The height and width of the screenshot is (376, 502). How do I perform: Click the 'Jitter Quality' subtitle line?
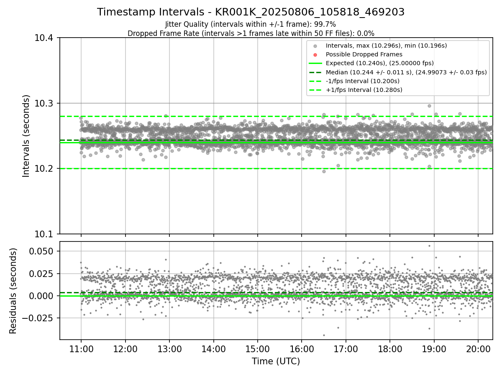[251, 24]
